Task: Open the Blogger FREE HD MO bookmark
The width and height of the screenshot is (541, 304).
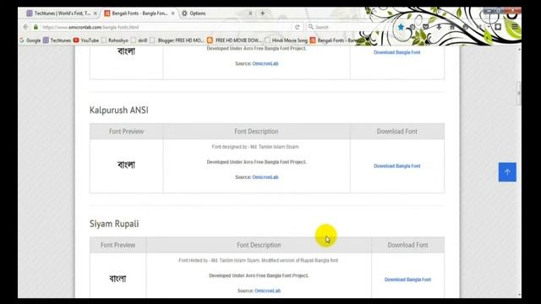Action: [177, 41]
